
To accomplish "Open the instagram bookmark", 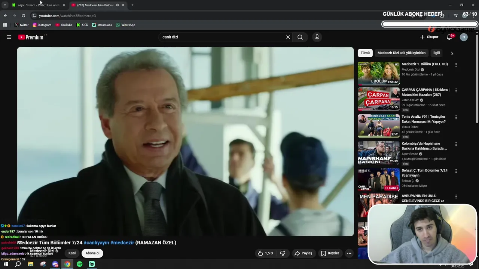I will coord(42,25).
